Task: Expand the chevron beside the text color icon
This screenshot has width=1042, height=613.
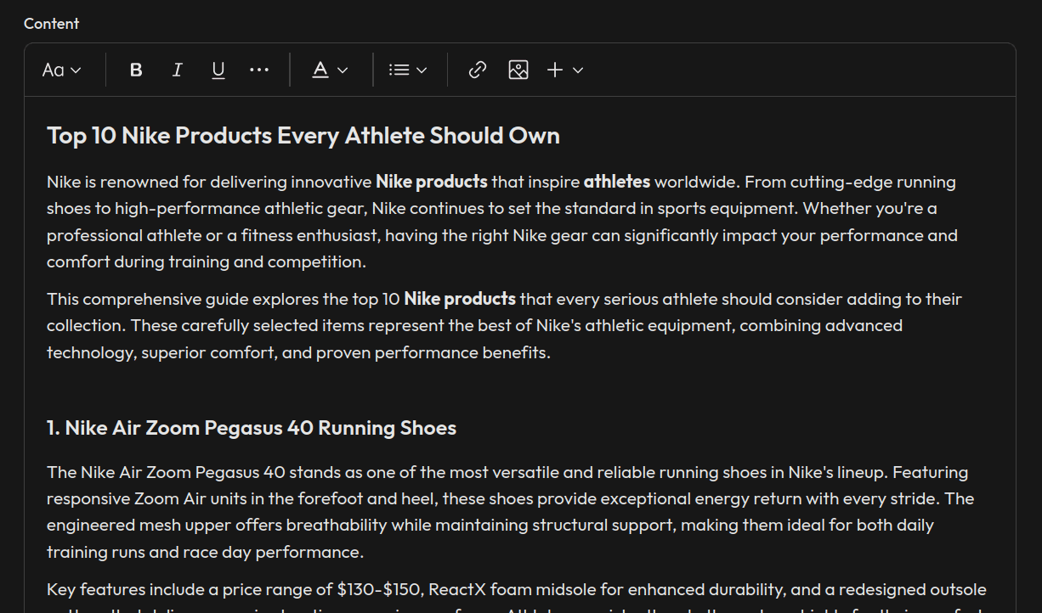Action: click(x=343, y=70)
